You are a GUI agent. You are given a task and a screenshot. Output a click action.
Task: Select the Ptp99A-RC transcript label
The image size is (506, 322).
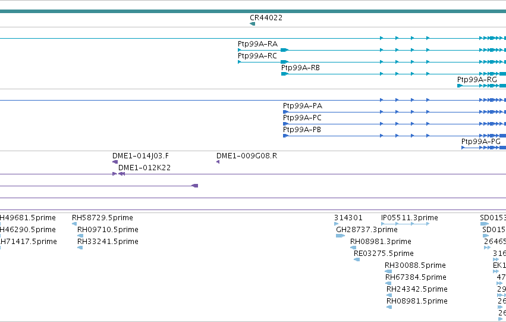[x=257, y=56]
